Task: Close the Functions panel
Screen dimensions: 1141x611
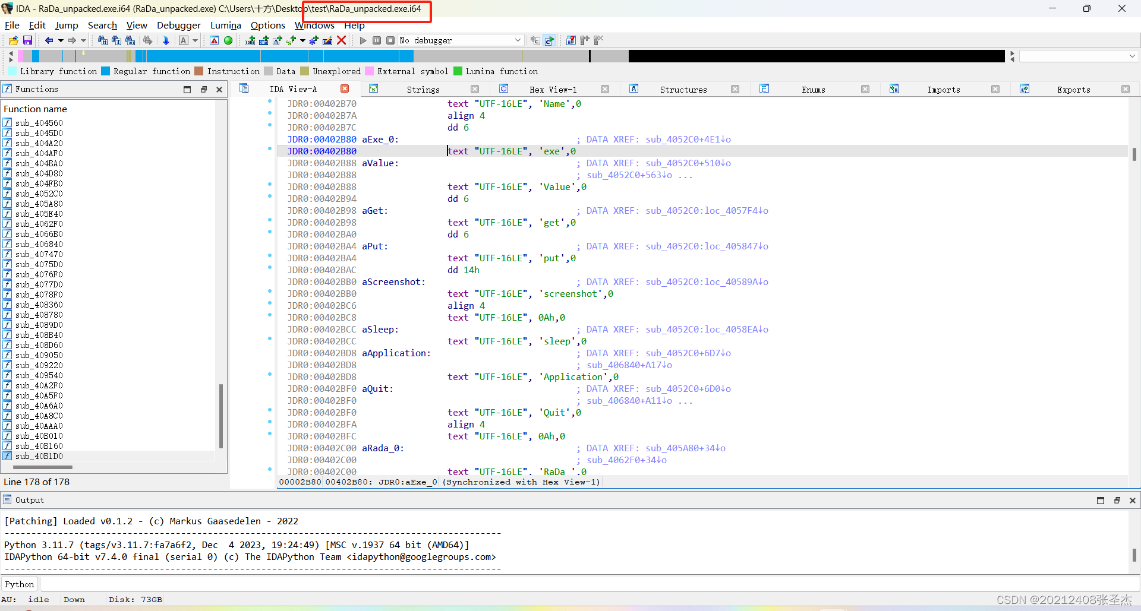Action: pos(219,90)
